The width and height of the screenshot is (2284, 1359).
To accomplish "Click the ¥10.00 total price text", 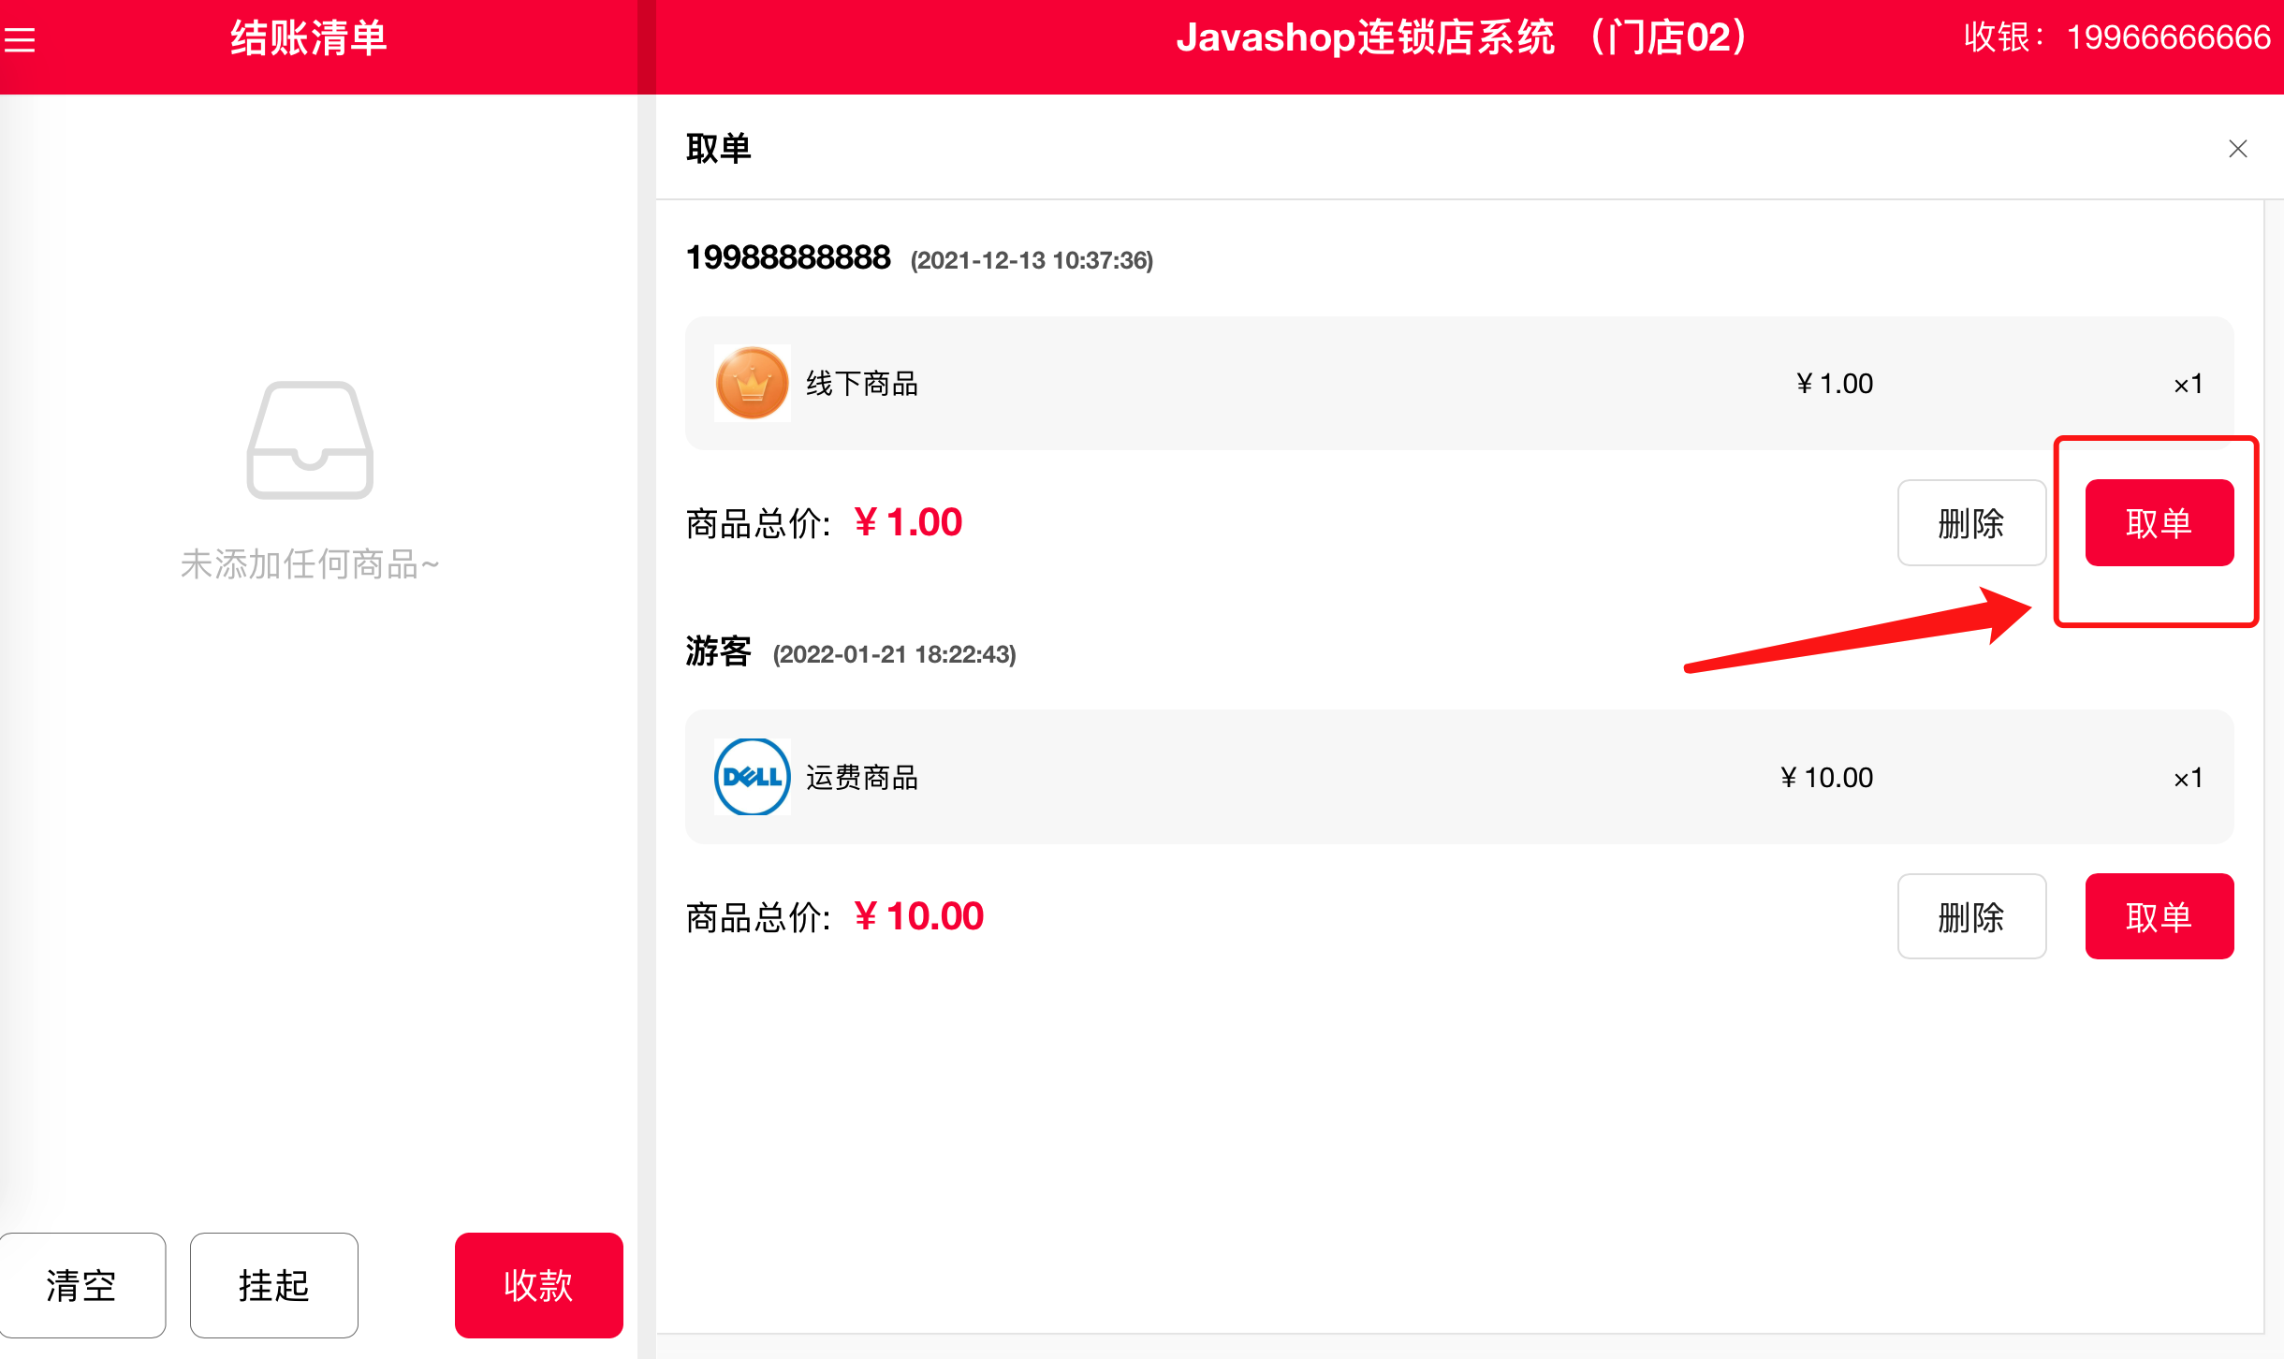I will pyautogui.click(x=918, y=916).
